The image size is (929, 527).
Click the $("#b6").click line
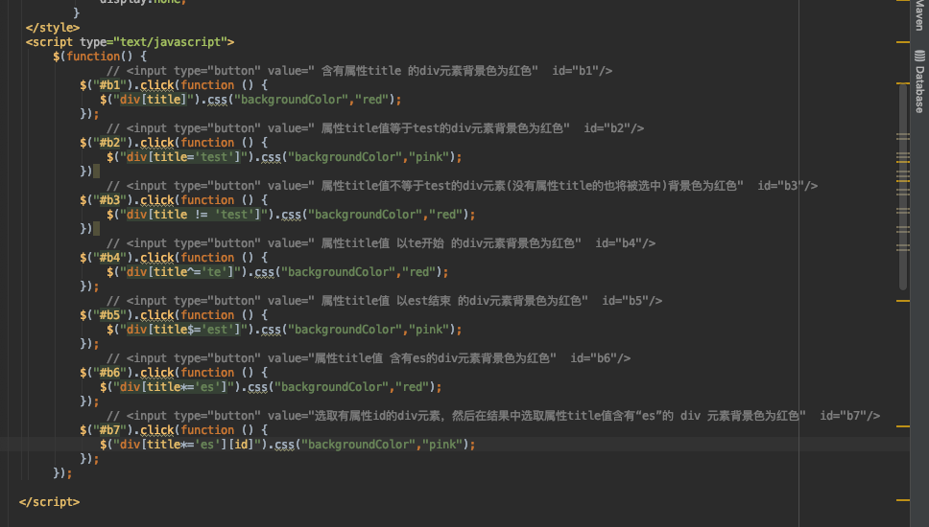coord(174,372)
